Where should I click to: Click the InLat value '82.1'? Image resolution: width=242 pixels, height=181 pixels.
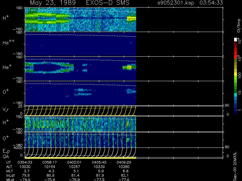[125, 175]
